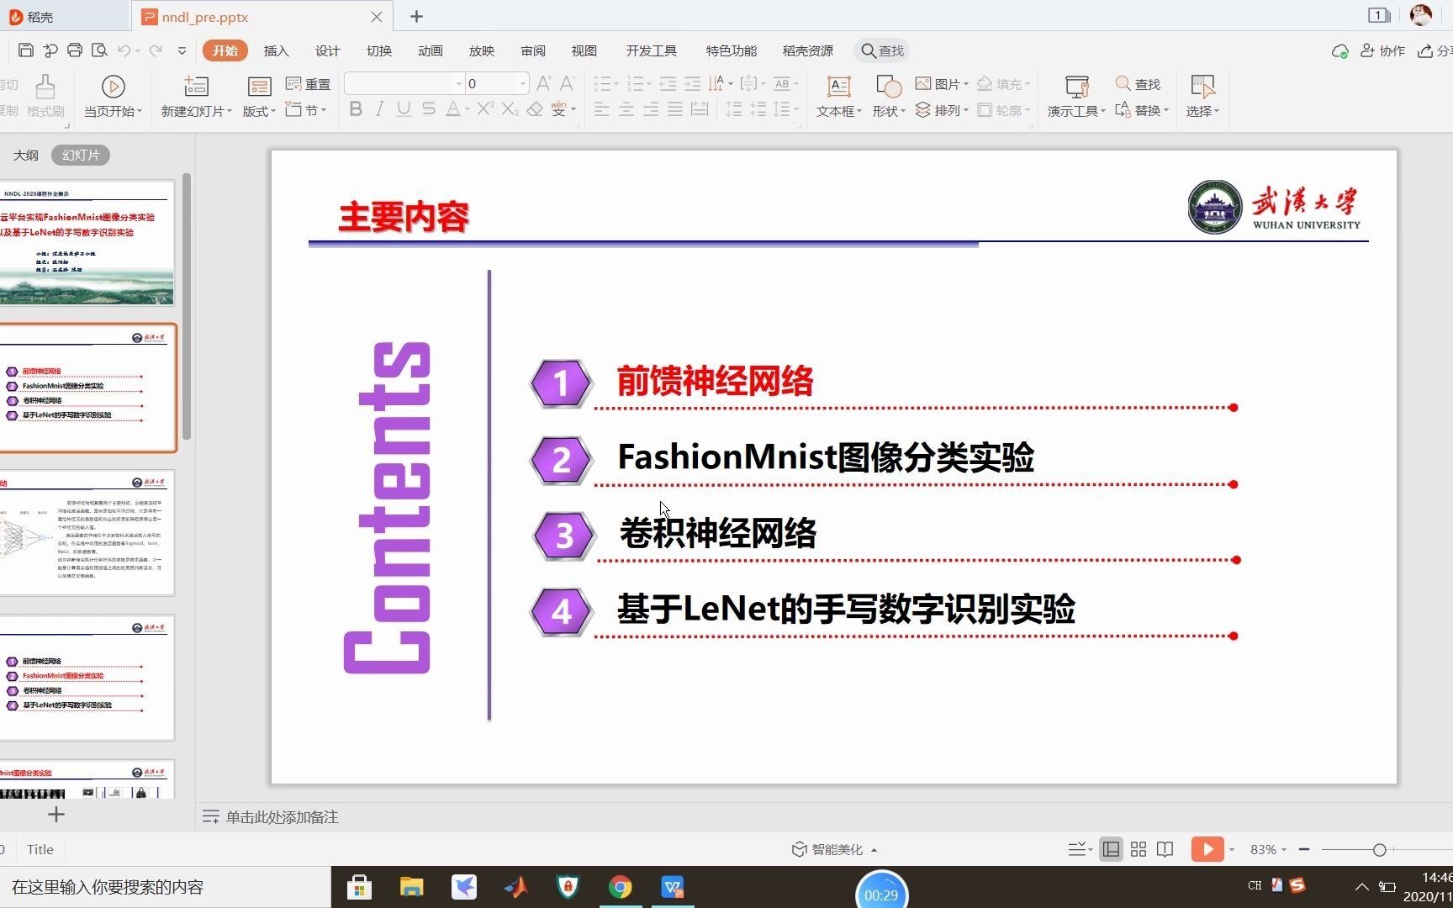Viewport: 1453px width, 908px height.
Task: Open the Layout (版式) dropdown
Action: [258, 96]
